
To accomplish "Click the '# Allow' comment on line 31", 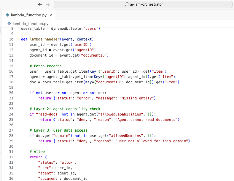I will click(37, 152).
